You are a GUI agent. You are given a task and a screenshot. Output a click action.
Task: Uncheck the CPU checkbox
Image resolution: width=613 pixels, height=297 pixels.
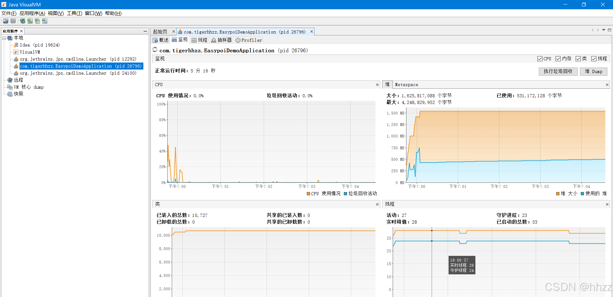click(x=540, y=59)
